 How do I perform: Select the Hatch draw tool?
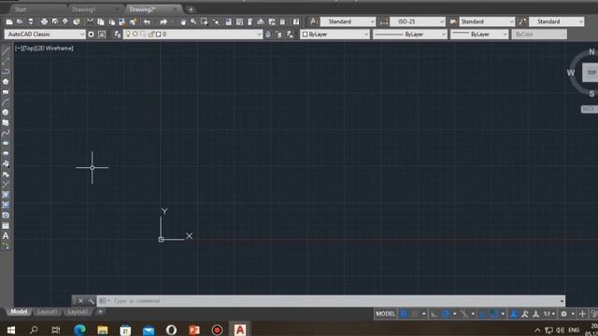[x=6, y=195]
